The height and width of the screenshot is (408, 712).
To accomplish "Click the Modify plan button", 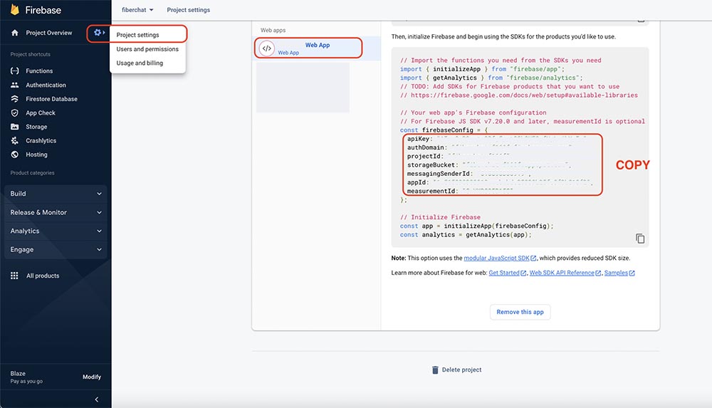I will 92,377.
